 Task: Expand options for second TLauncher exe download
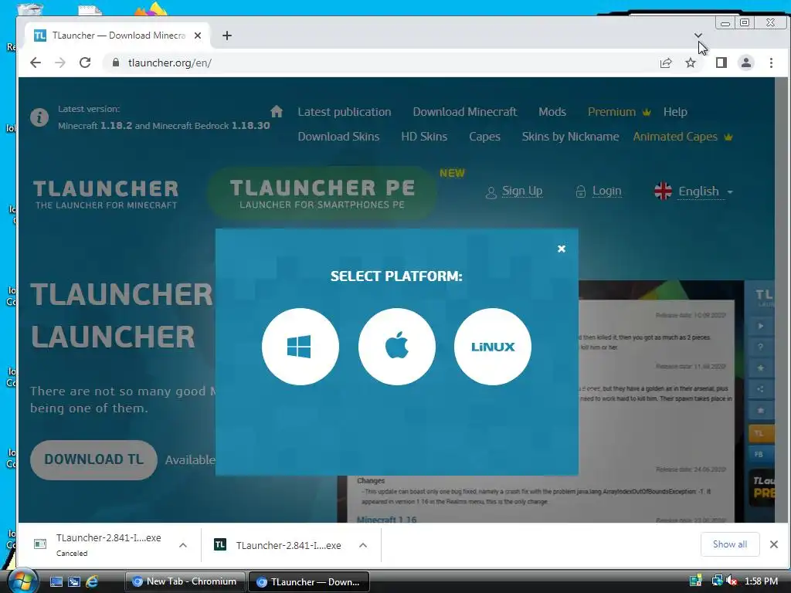[363, 545]
